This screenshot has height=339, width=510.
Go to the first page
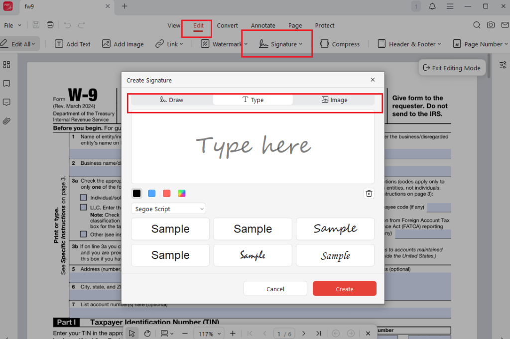pyautogui.click(x=250, y=334)
